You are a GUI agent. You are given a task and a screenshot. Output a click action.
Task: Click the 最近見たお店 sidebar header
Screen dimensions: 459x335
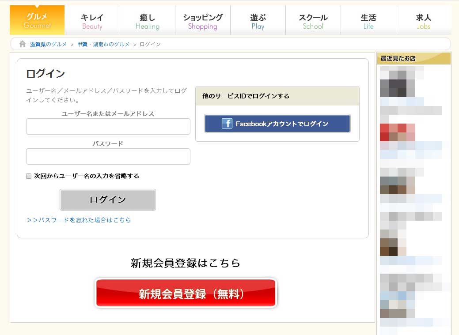pos(413,58)
